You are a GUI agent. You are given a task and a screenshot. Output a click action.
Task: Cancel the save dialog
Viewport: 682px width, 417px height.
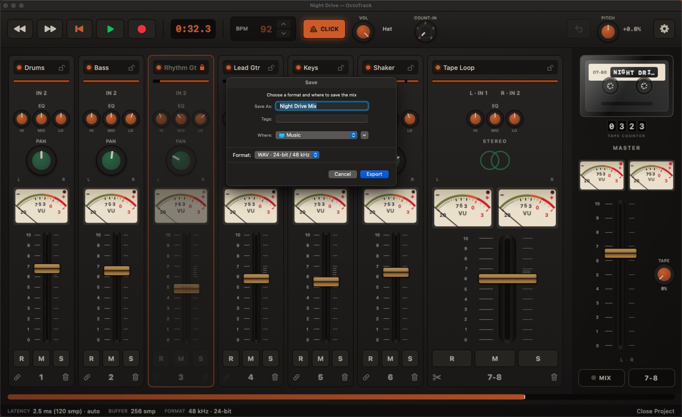point(342,174)
